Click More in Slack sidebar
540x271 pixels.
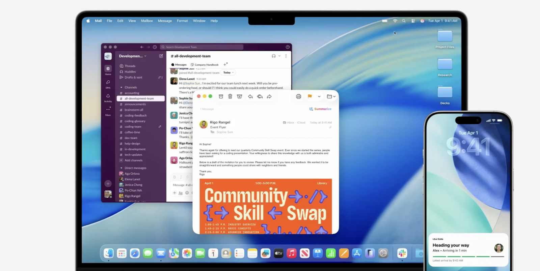pyautogui.click(x=108, y=111)
